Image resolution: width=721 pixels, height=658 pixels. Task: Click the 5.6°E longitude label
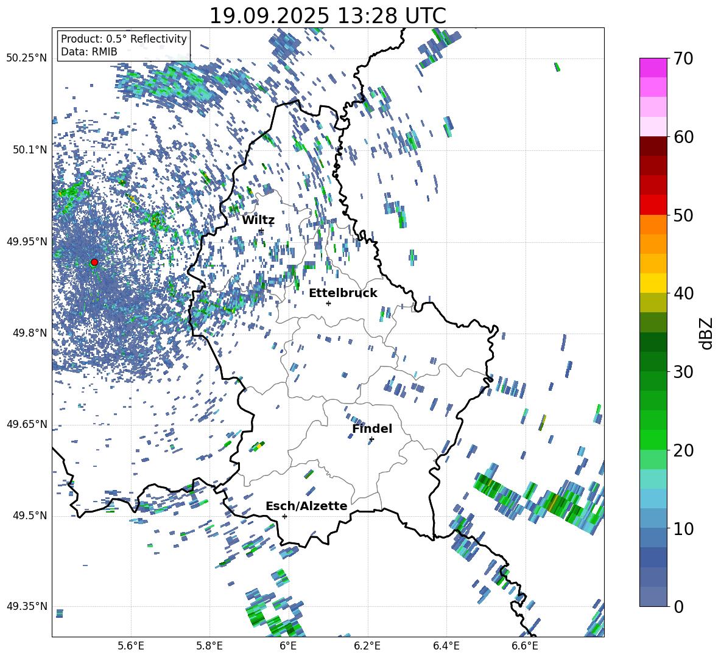[131, 646]
